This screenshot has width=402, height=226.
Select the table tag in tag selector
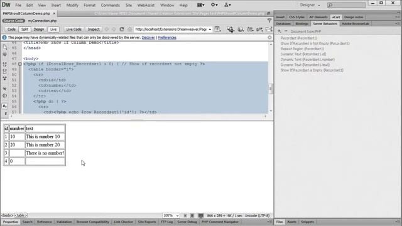point(21,215)
